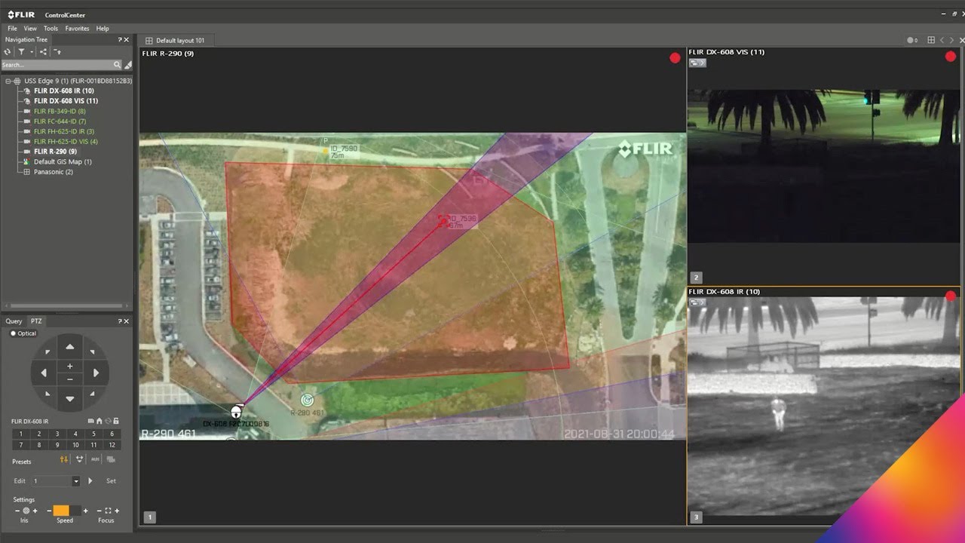Click the refresh icon in Navigation Tree toolbar

pyautogui.click(x=8, y=52)
